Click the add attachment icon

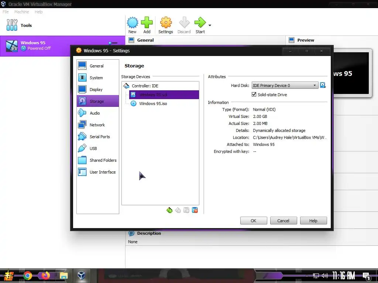coord(186,210)
